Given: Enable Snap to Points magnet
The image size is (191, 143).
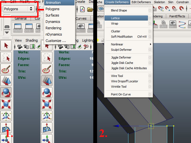Looking at the screenshot, I should tap(168, 9).
